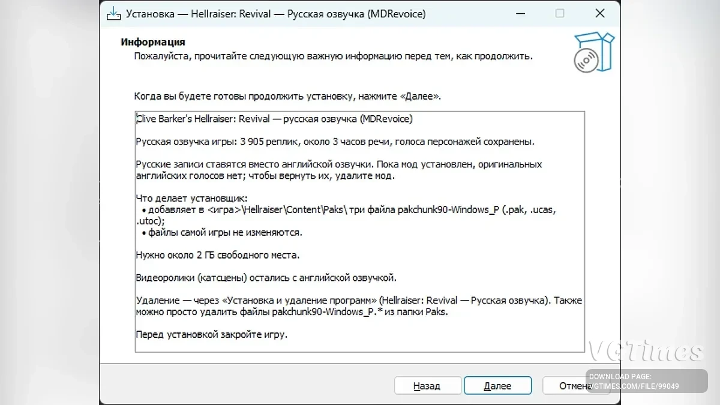This screenshot has width=720, height=405.
Task: Click the window title «Установка — Hellraiser: Revival»
Action: point(275,13)
